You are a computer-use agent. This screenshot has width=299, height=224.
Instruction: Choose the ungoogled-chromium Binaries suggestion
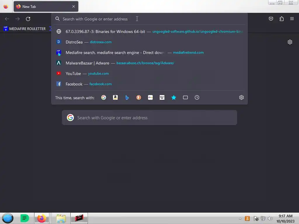[x=149, y=32]
